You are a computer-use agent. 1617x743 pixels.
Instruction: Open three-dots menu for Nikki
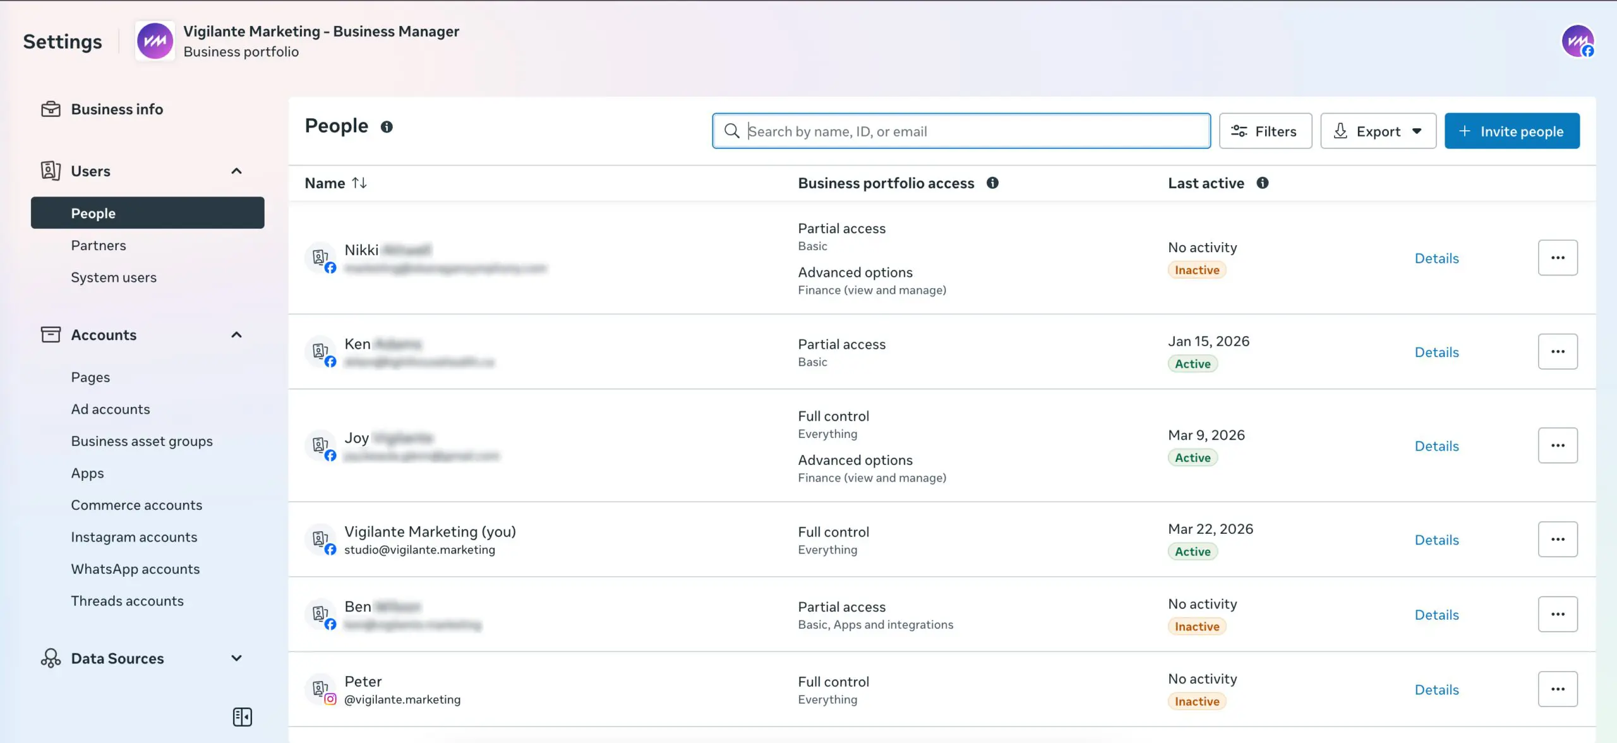(1557, 258)
